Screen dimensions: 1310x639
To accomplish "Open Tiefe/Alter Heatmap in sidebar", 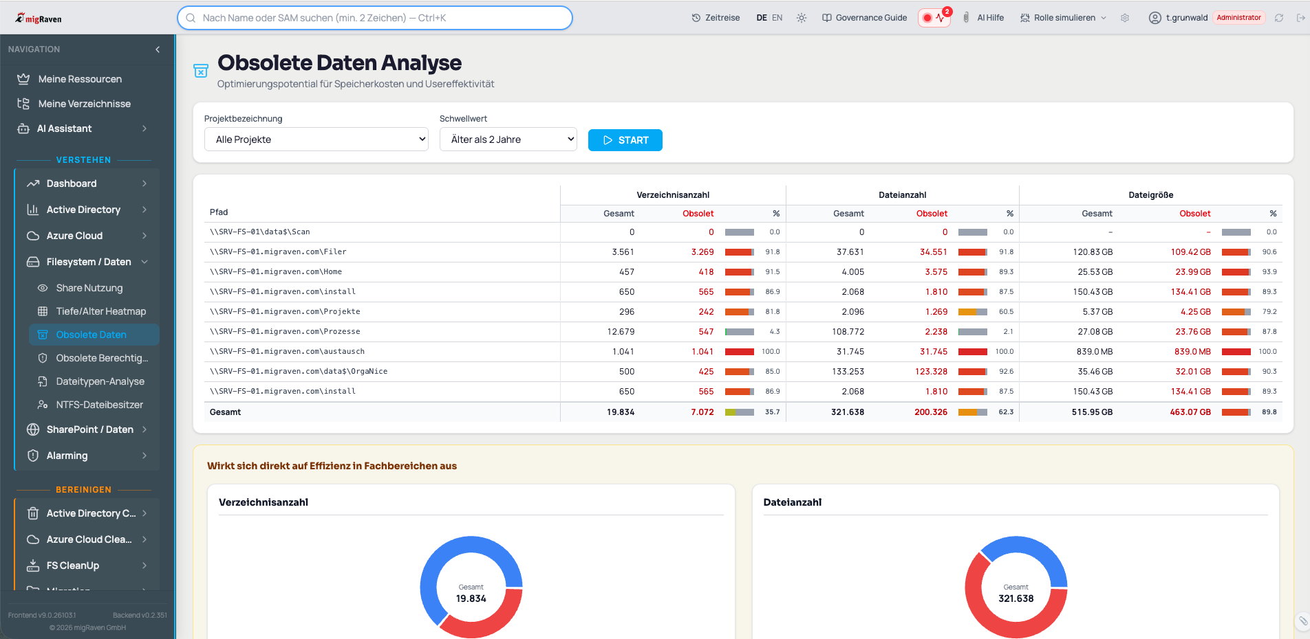I will click(x=100, y=311).
